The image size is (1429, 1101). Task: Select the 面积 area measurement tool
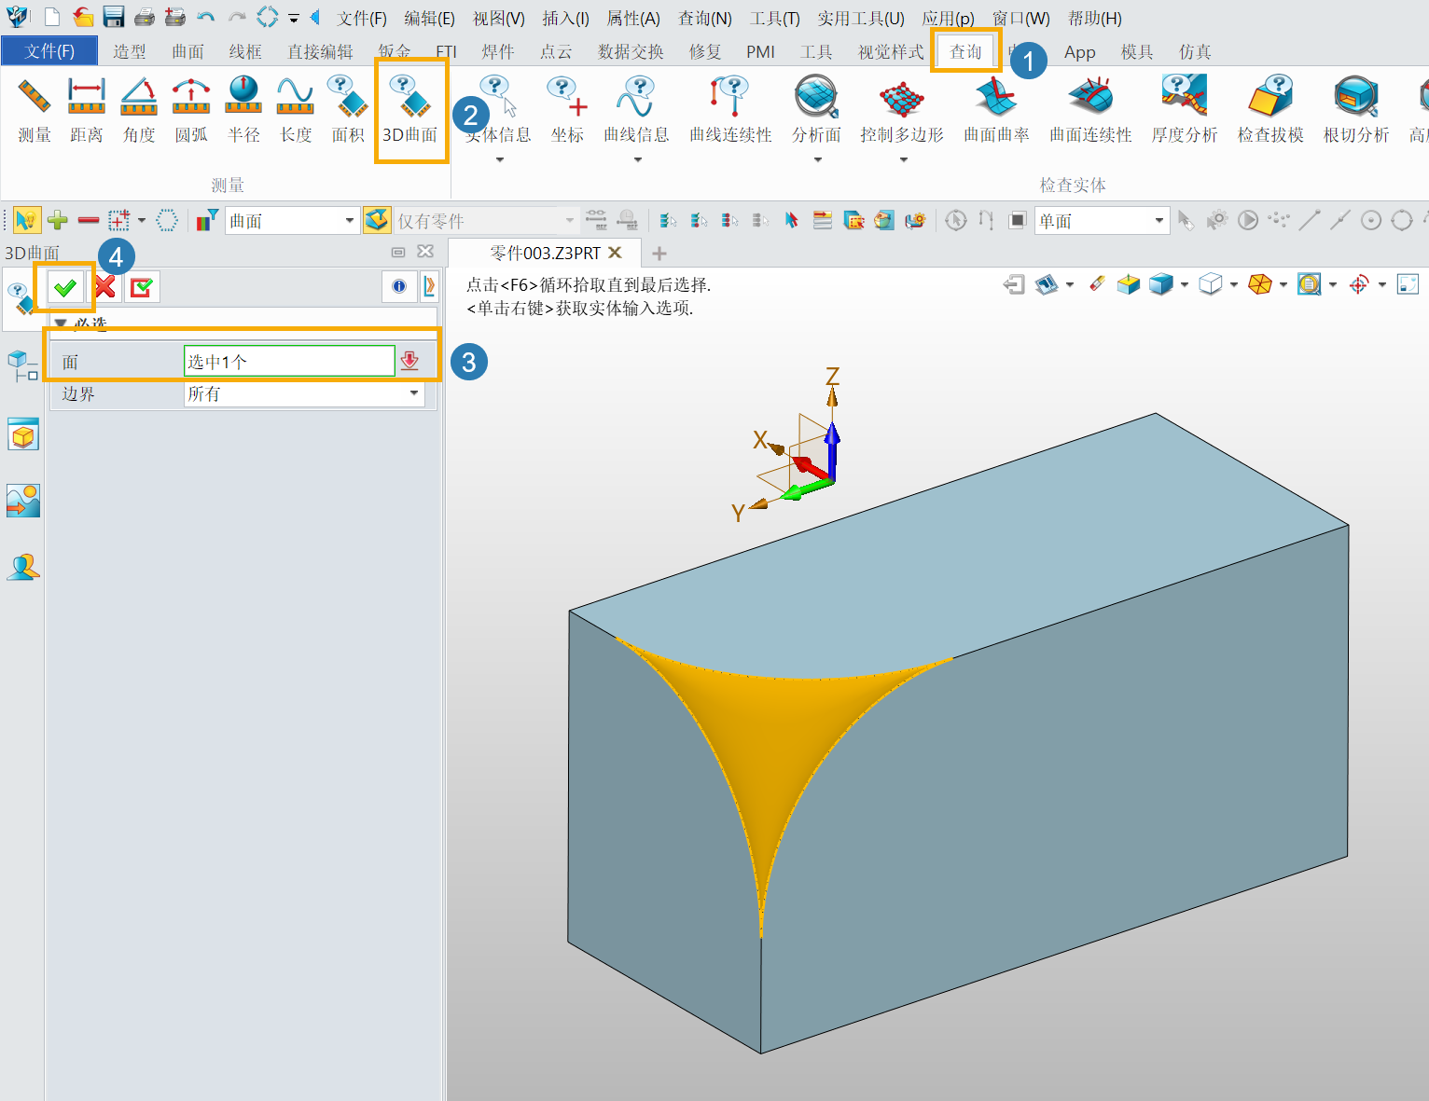coord(348,110)
